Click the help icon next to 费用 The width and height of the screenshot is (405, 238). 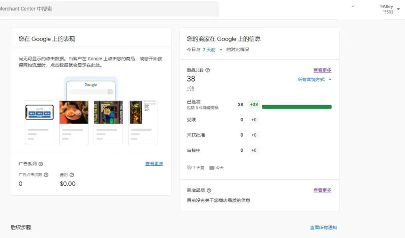click(72, 175)
